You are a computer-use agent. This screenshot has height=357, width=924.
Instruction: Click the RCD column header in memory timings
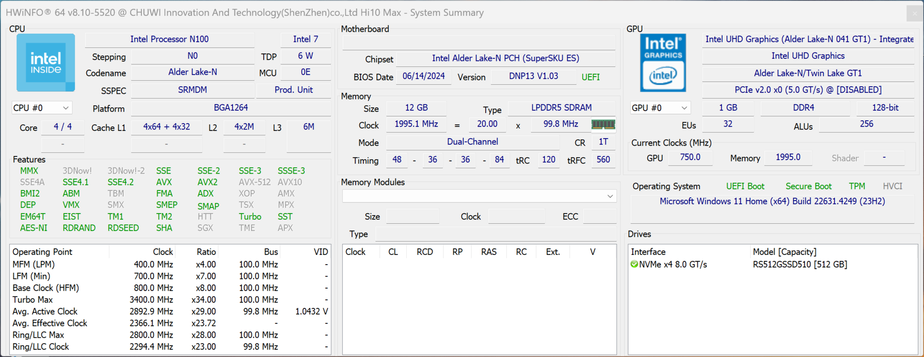(x=424, y=252)
